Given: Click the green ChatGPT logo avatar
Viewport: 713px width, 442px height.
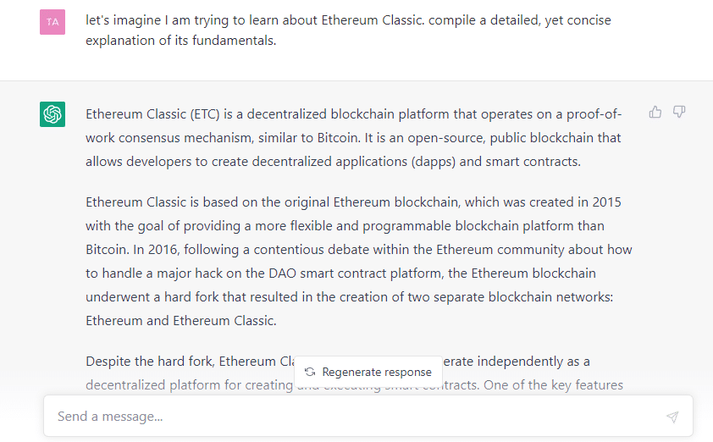Looking at the screenshot, I should coord(53,114).
